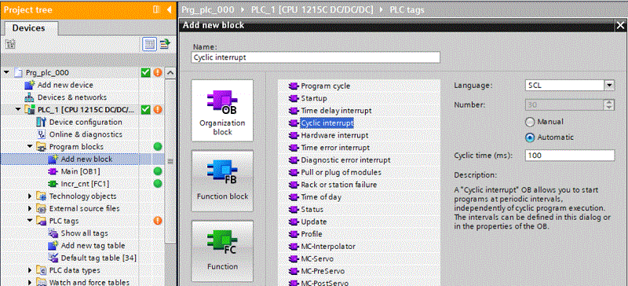
Task: Expand the Technology objects folder
Action: pos(31,196)
